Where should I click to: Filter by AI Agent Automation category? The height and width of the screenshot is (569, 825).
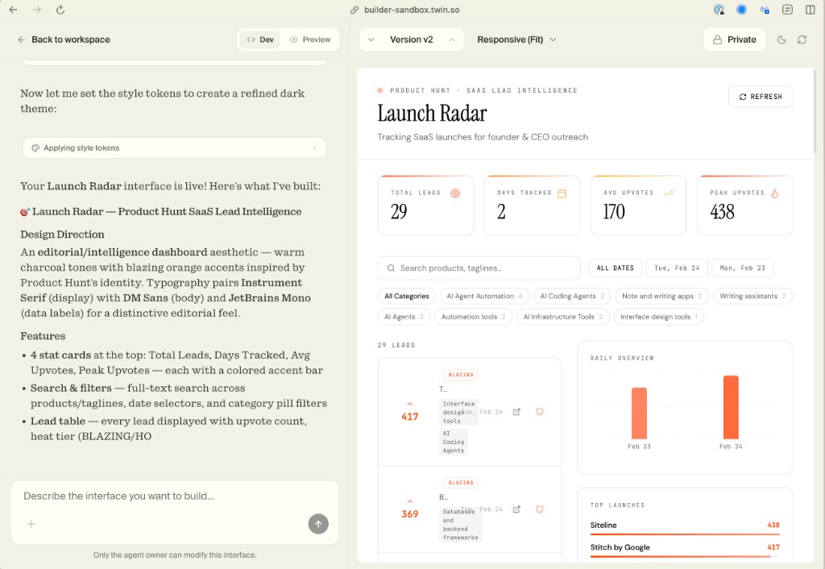[484, 296]
